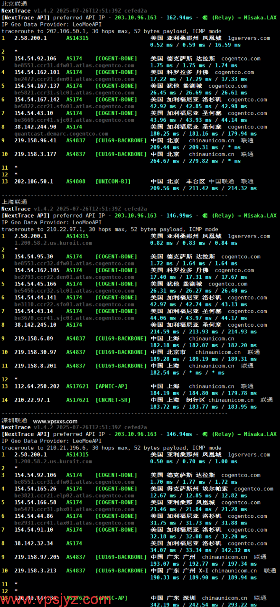Select hop IP 219.158.30.97

click(x=36, y=353)
